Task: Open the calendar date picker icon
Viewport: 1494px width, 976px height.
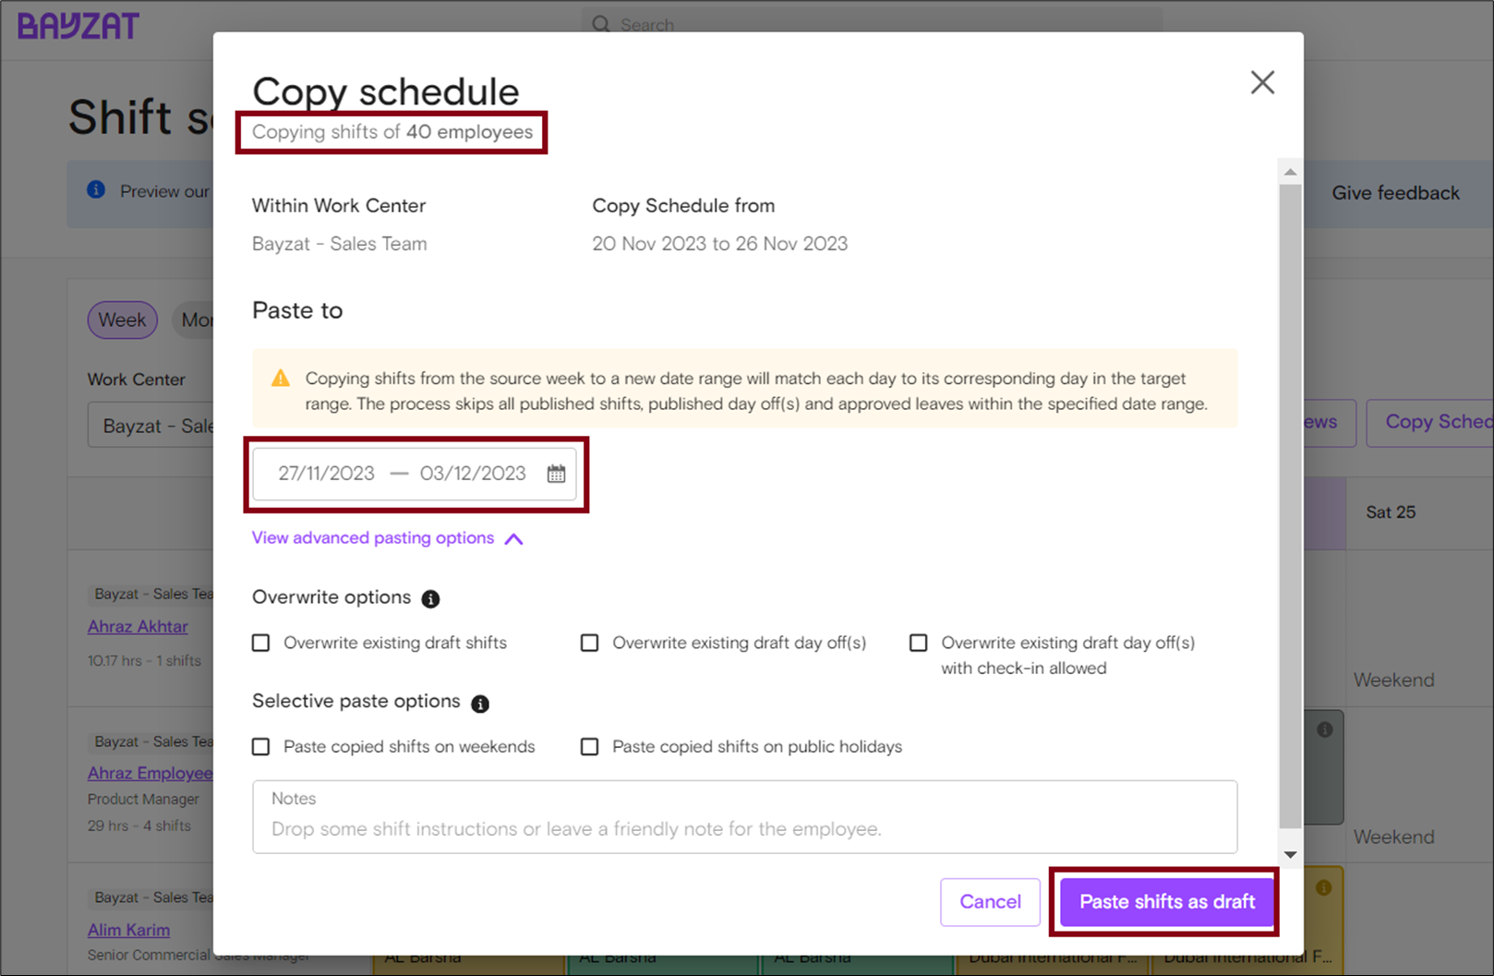Action: click(x=556, y=474)
